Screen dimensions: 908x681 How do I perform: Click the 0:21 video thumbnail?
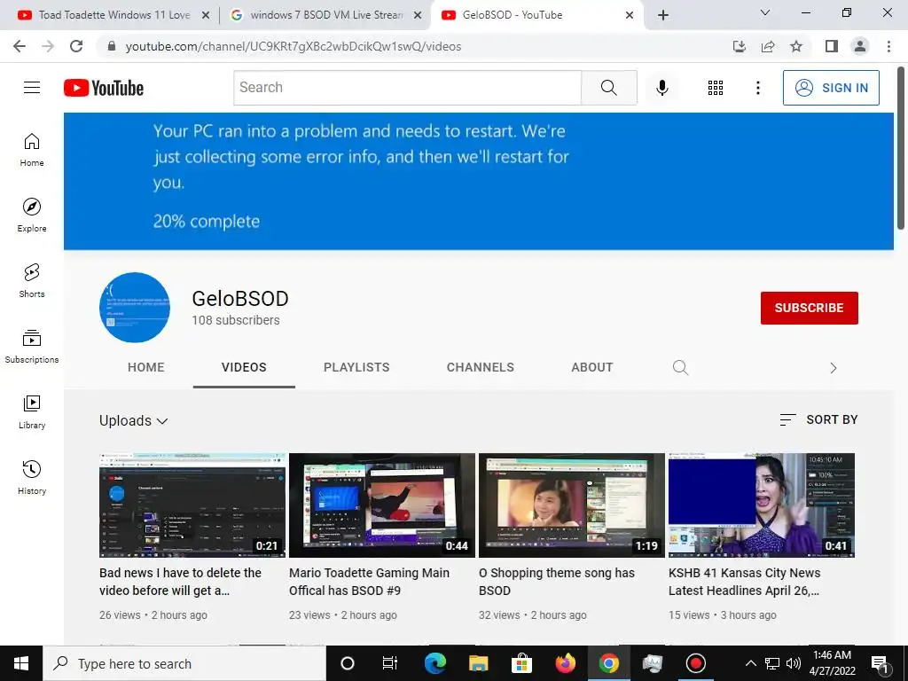(192, 505)
